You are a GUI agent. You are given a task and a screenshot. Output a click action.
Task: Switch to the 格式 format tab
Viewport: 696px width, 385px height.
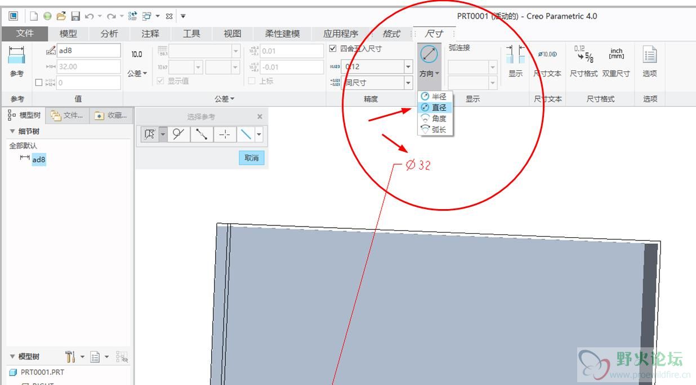point(391,34)
